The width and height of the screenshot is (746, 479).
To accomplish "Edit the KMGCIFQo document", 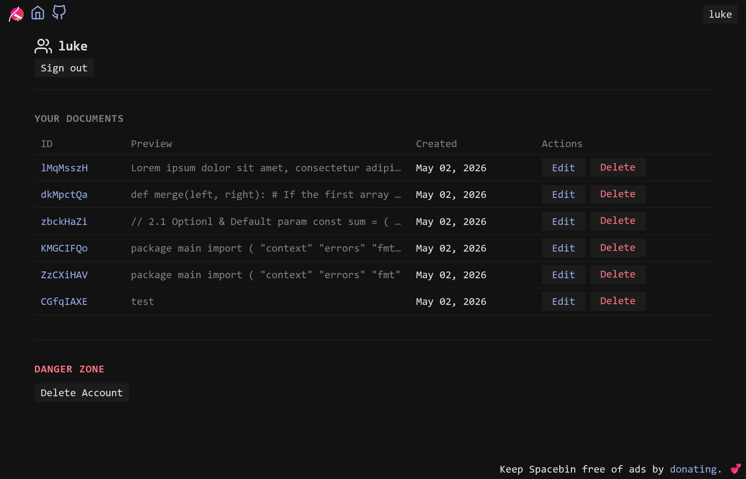I will (x=563, y=248).
